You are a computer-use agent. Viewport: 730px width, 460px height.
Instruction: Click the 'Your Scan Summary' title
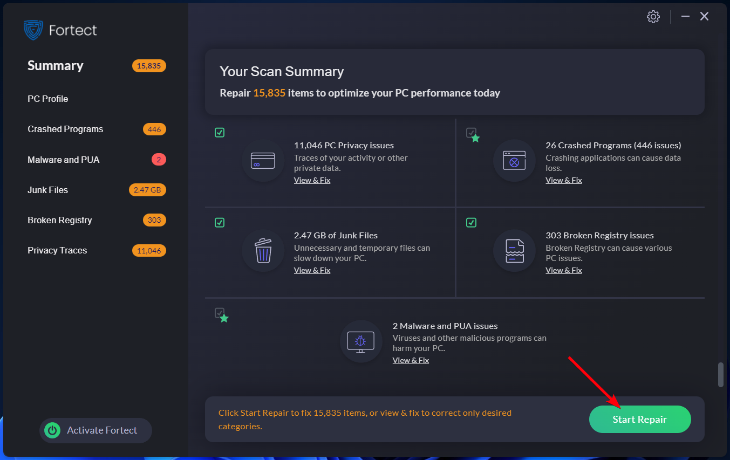click(x=282, y=72)
